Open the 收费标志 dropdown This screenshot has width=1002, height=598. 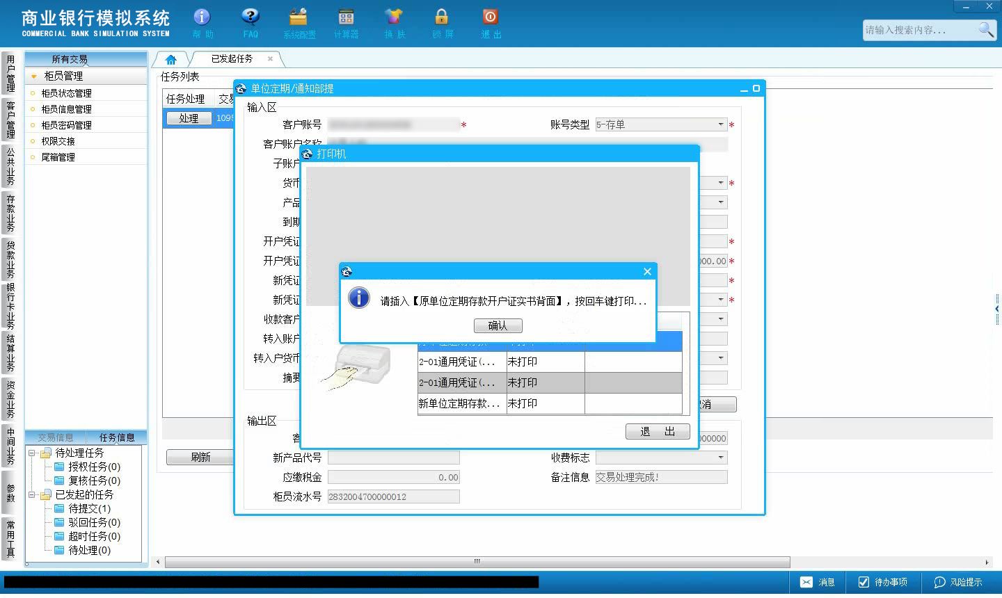pos(721,458)
